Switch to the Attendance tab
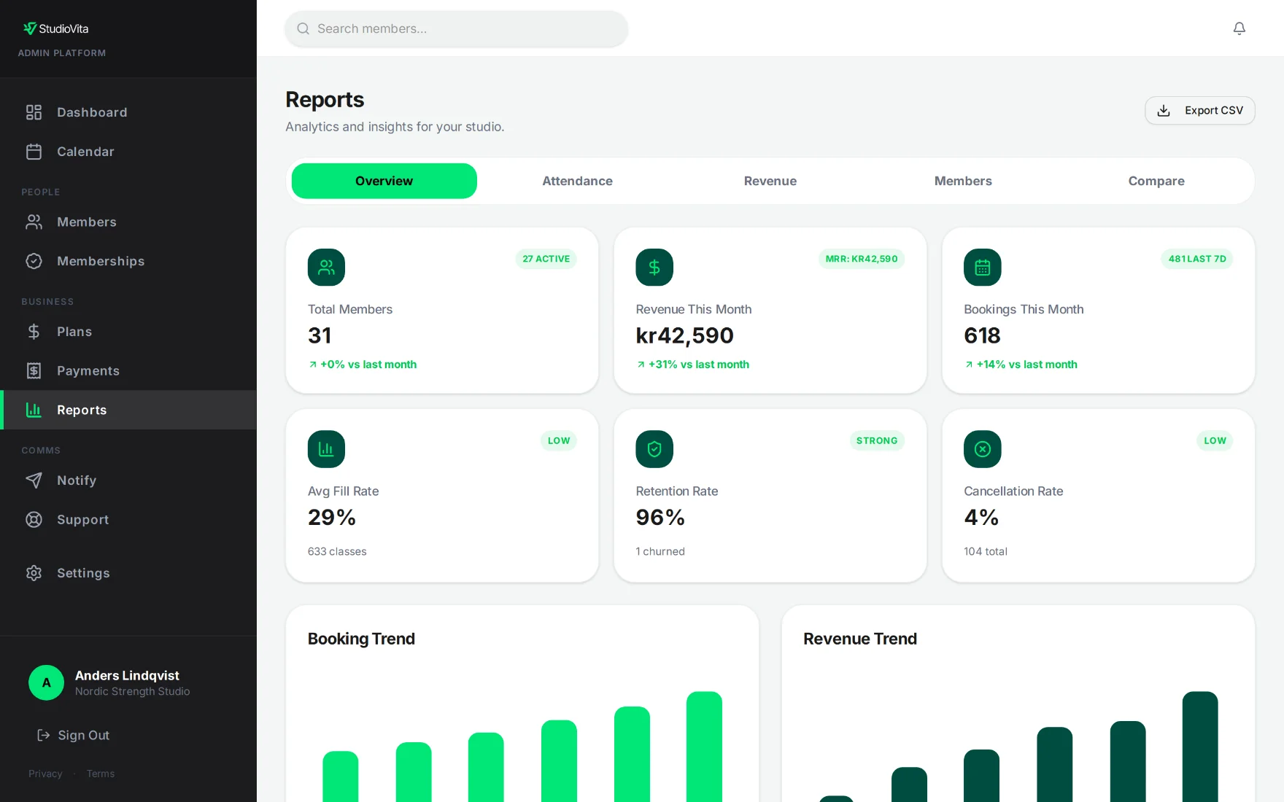 point(577,181)
